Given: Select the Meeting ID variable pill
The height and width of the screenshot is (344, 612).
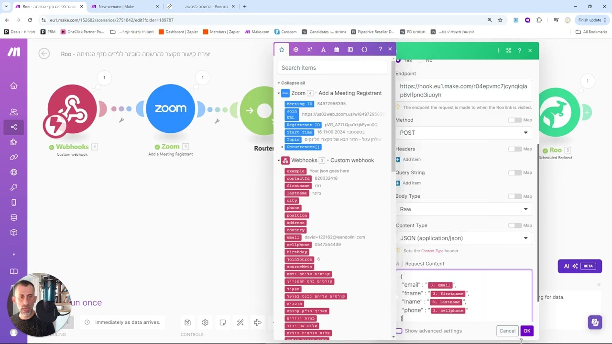Looking at the screenshot, I should (x=299, y=104).
